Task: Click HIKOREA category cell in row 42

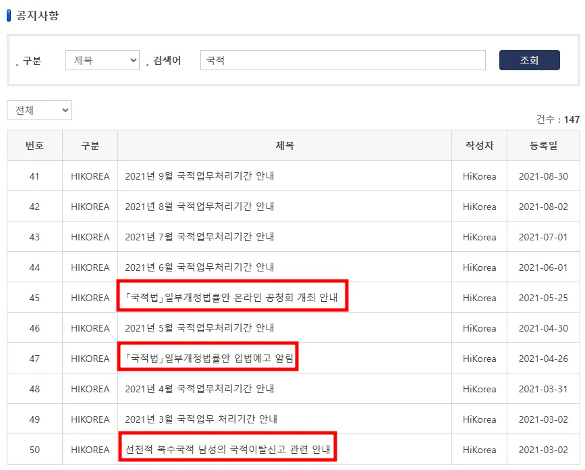Action: 90,207
